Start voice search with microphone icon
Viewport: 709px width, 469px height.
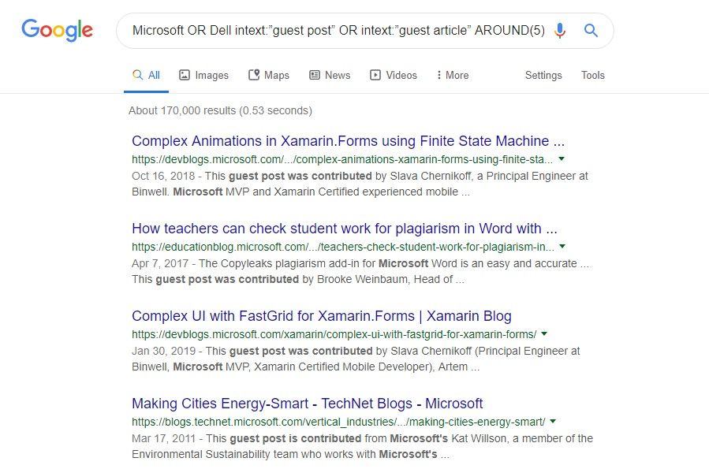point(560,30)
